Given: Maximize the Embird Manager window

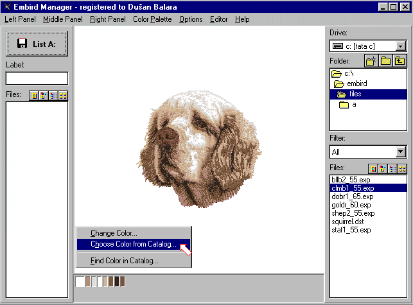Looking at the screenshot, I should [394, 7].
